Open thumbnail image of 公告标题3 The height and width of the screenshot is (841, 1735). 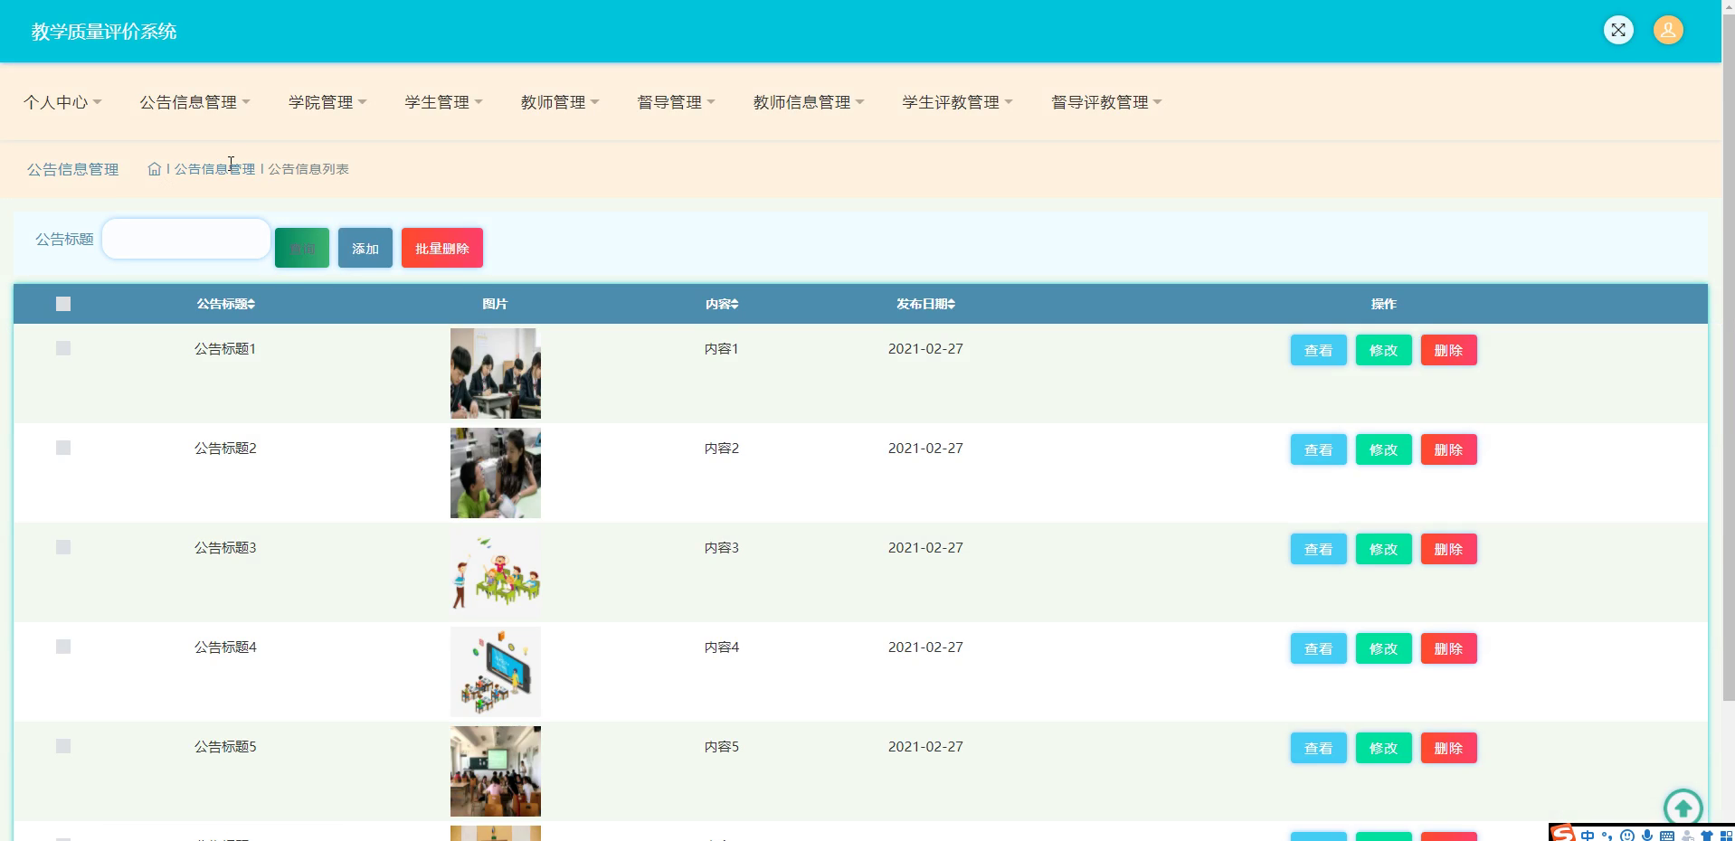(496, 572)
